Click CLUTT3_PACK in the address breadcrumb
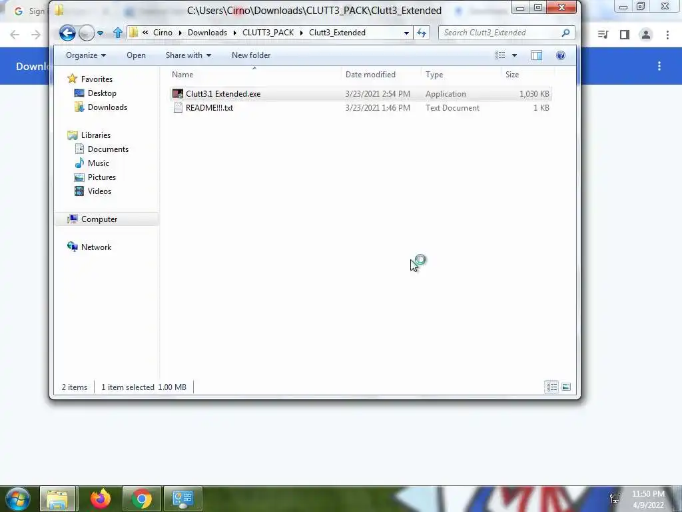Viewport: 682px width, 512px height. click(268, 33)
